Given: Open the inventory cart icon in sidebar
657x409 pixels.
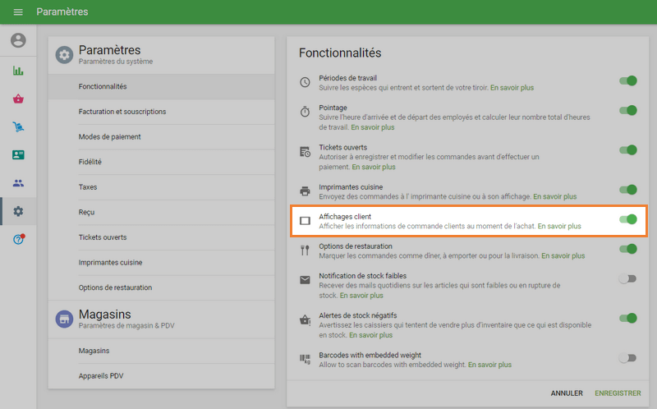Looking at the screenshot, I should tap(18, 126).
